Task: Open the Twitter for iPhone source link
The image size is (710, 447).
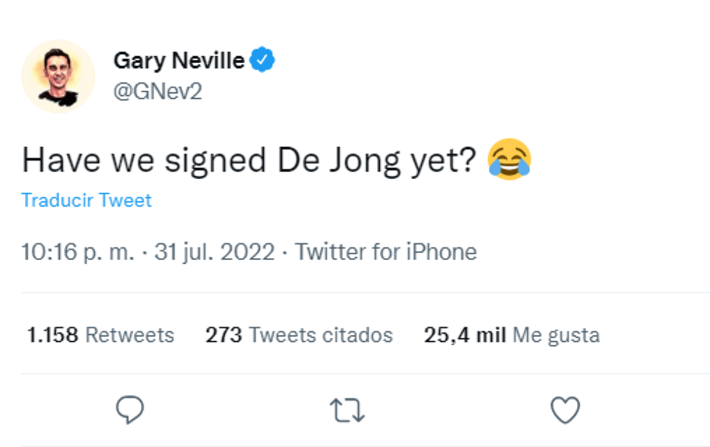Action: [386, 252]
